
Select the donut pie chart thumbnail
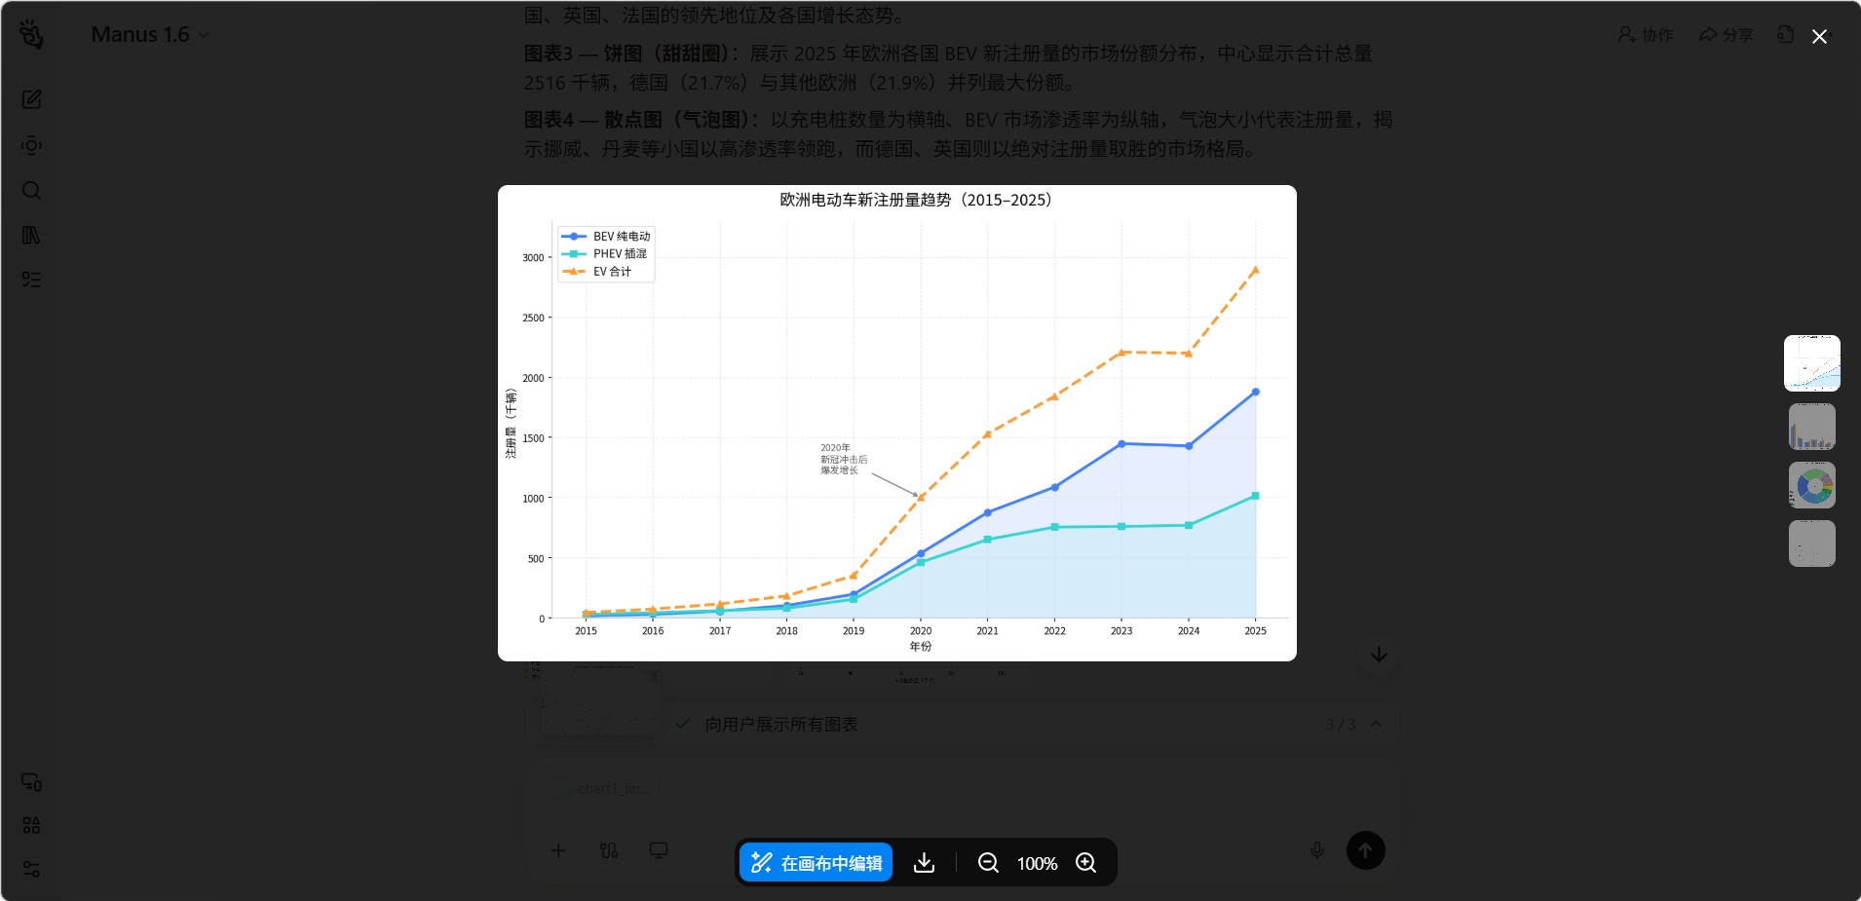(x=1811, y=485)
